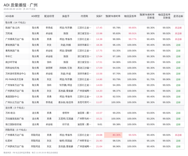The width and height of the screenshot is (188, 156).
Task: Click the 是否达标 column header
Action: 178,16
